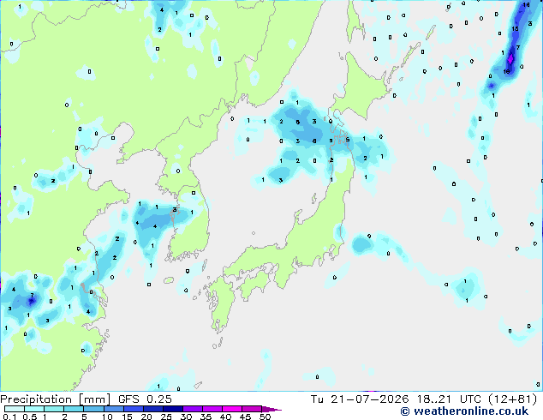The height and width of the screenshot is (420, 543).
Task: Pick the 5–10 mm legend color swatch
Action: coord(93,409)
